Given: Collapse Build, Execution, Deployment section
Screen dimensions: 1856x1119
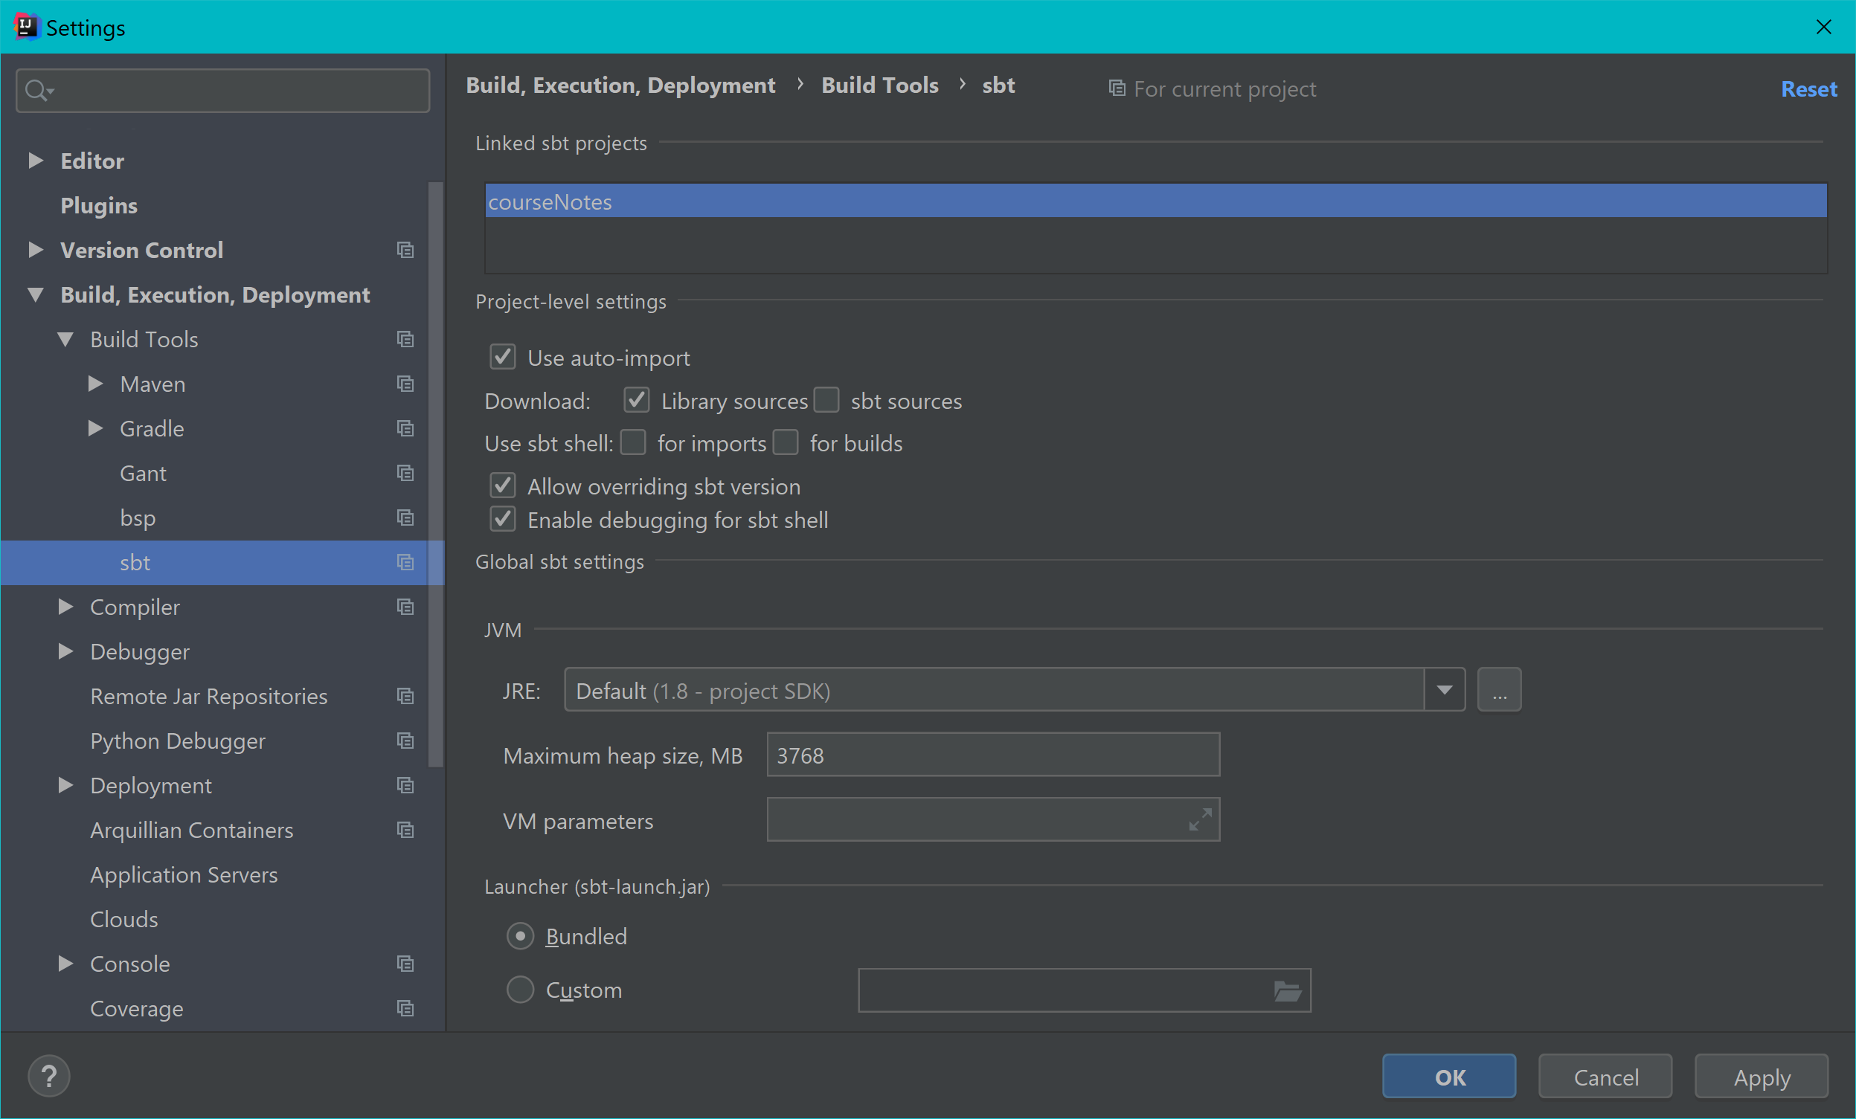Looking at the screenshot, I should click(35, 294).
